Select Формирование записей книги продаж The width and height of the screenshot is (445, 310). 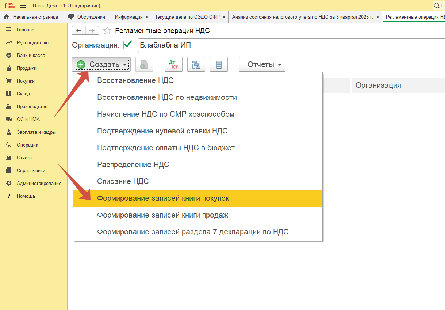tap(162, 215)
